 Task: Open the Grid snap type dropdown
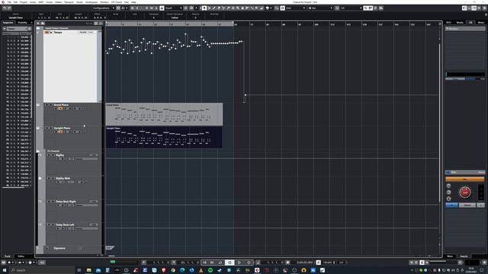point(296,8)
